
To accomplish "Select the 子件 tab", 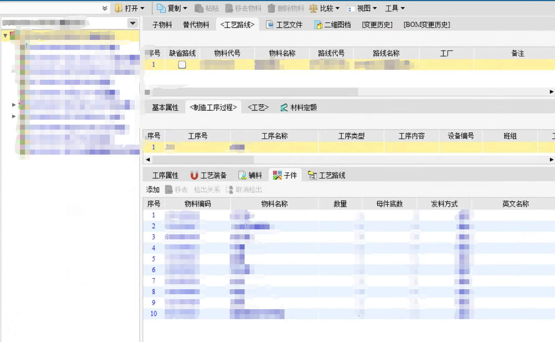I will click(285, 175).
